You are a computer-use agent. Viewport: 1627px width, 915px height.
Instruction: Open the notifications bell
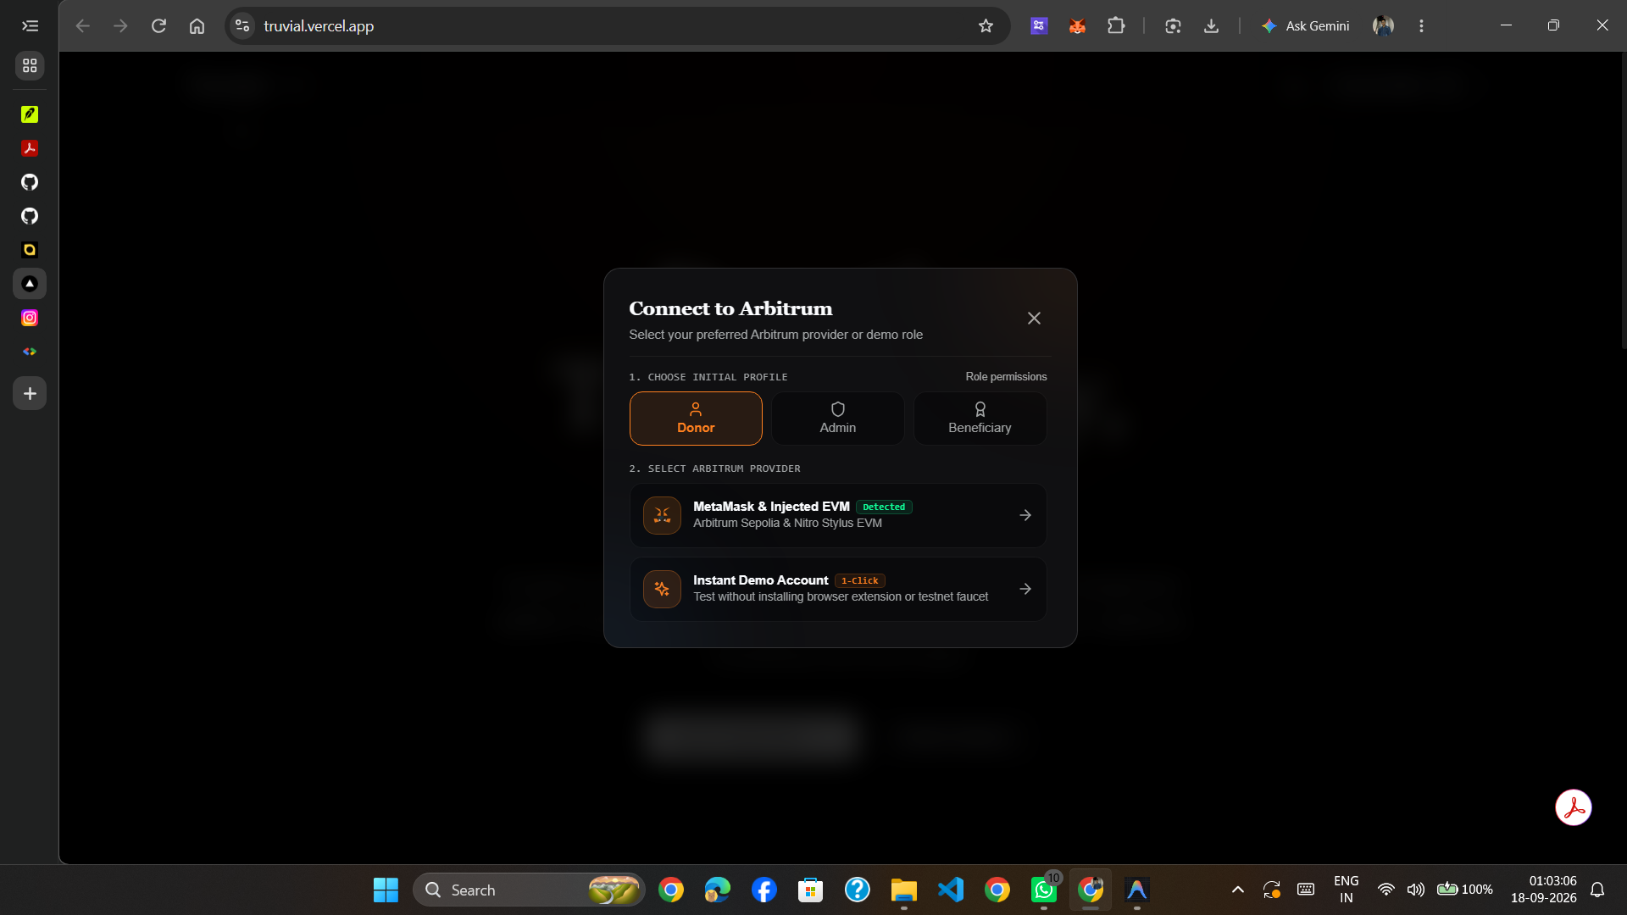[x=1597, y=890]
